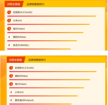Viewport: 108px width, 105px height.
Task: Click the number 5 rank beside 惠而浦(Whirlpool)
Action: [11, 100]
